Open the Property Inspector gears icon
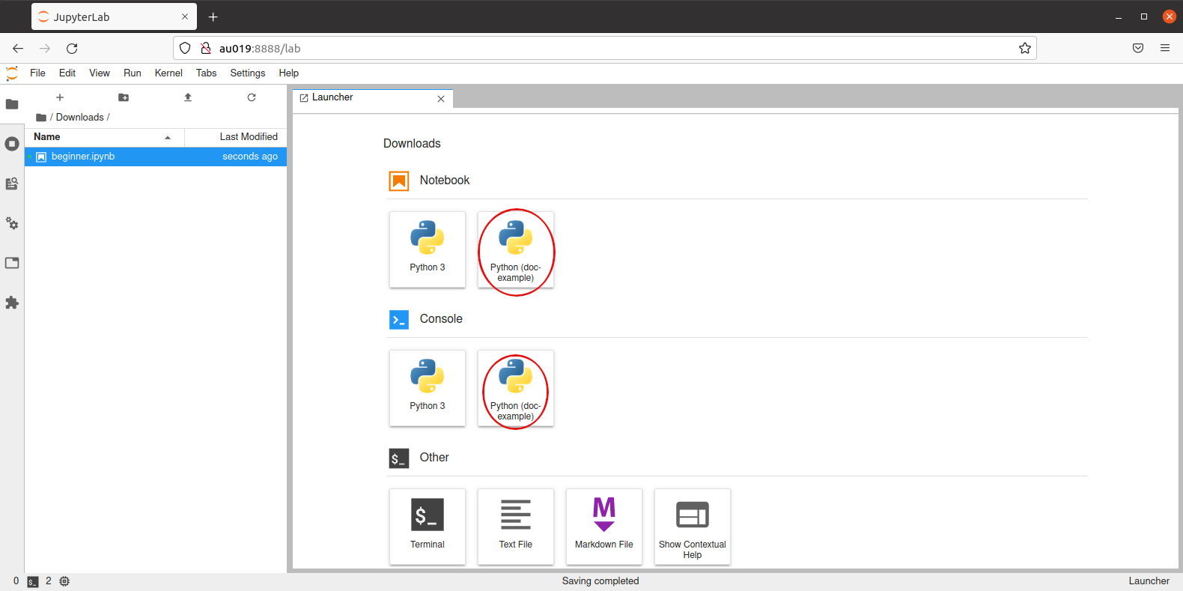This screenshot has width=1183, height=591. pyautogui.click(x=12, y=223)
